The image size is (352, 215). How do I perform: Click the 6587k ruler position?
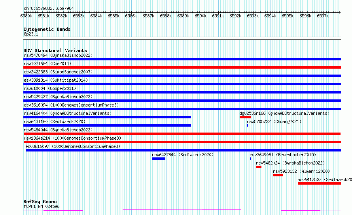tap(148, 16)
